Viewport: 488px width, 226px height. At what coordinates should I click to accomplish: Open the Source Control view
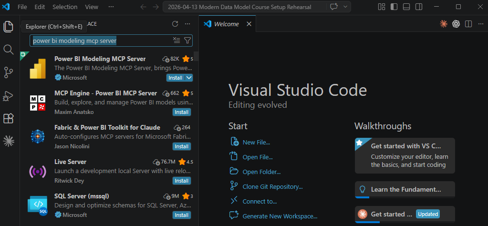[9, 72]
